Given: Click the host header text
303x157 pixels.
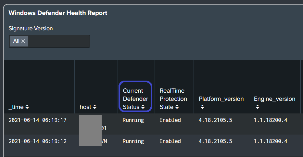Looking at the screenshot, I should (85, 107).
